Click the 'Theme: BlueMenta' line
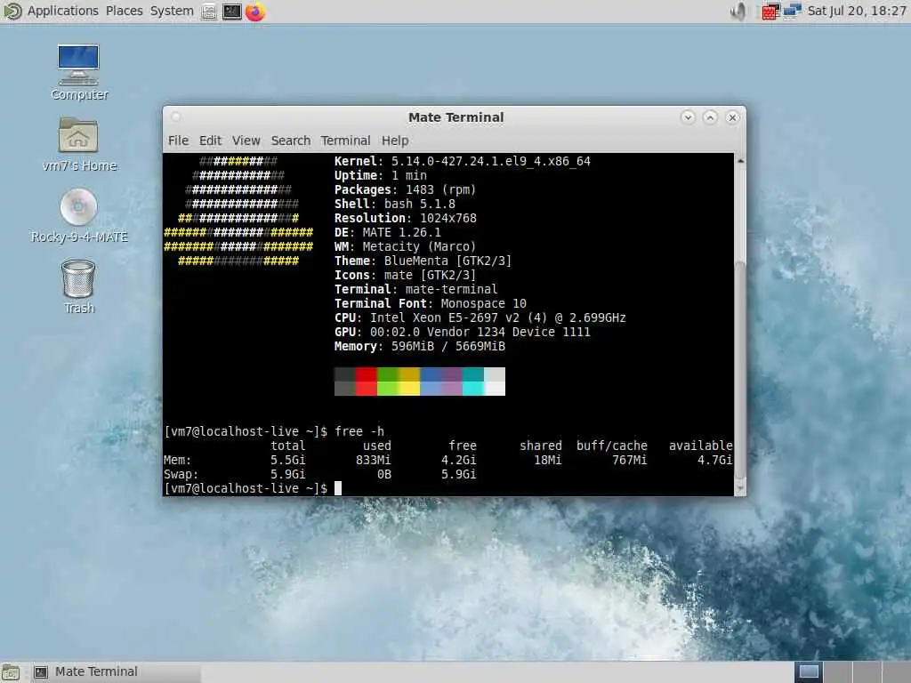Viewport: 911px width, 683px height. pos(423,261)
